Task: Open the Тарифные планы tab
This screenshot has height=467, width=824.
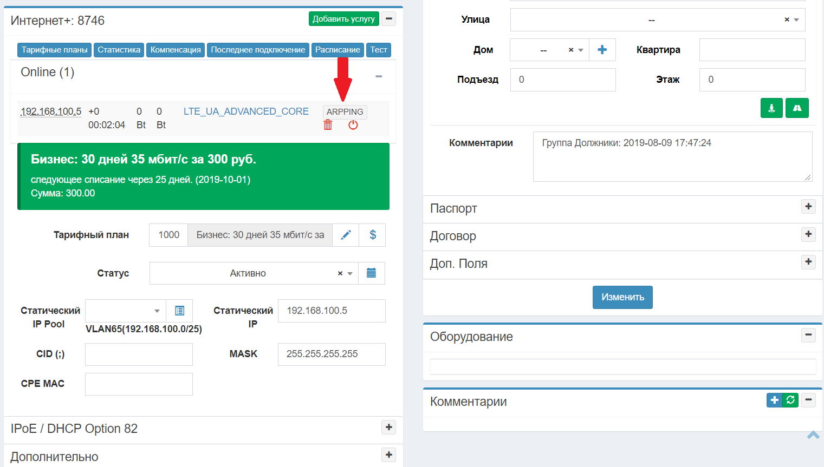Action: coord(54,50)
